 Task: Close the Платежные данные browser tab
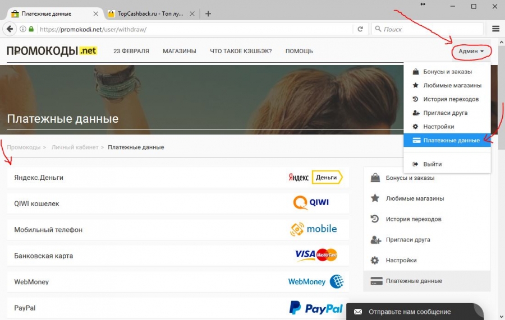[95, 14]
